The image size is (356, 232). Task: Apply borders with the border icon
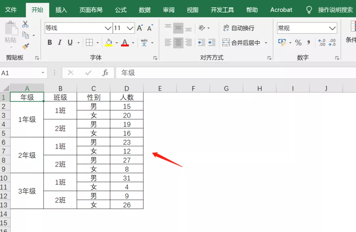click(x=89, y=43)
